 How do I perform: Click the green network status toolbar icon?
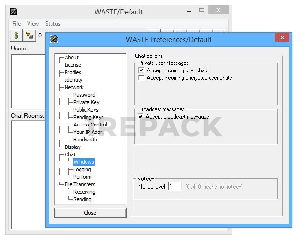(16, 35)
